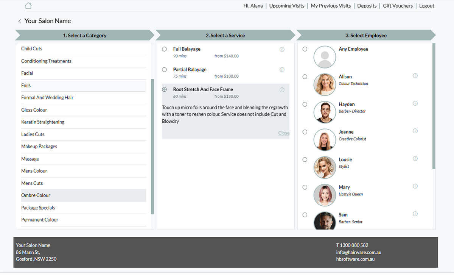Open info icon for Partial Balayage service
The width and height of the screenshot is (454, 275).
tap(282, 70)
